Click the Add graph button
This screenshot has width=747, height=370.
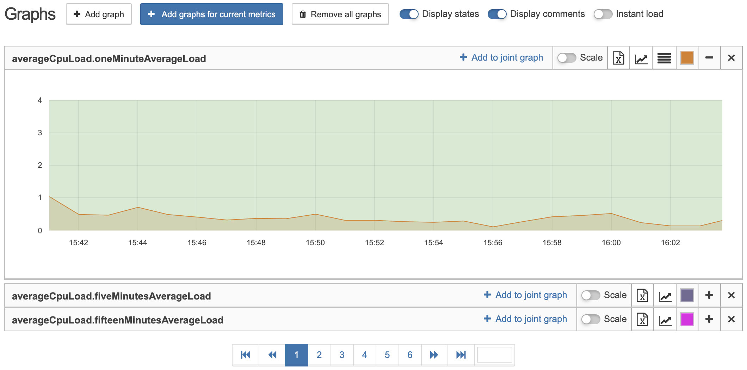coord(99,14)
